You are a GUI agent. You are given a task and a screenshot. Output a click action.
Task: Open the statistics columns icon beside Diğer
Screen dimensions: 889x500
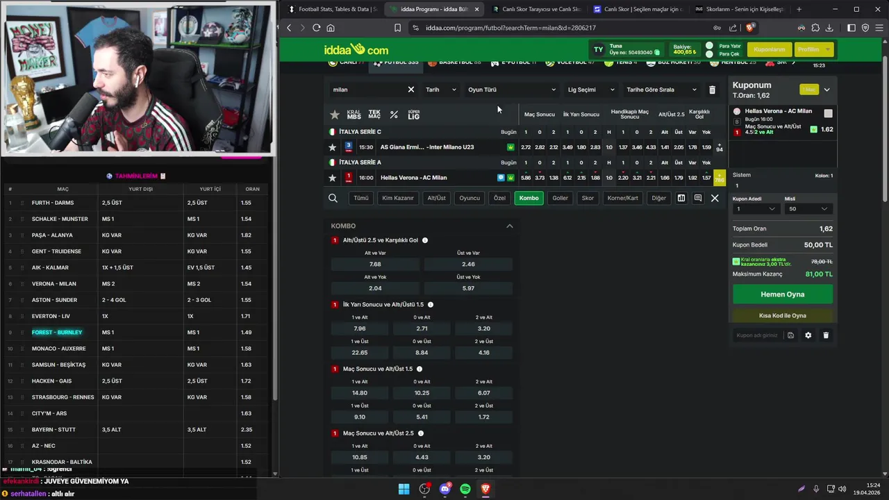pos(681,198)
